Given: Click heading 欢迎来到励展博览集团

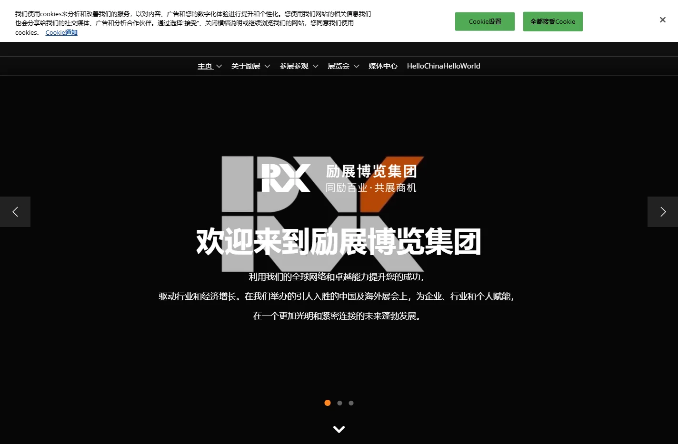Looking at the screenshot, I should coord(339,242).
